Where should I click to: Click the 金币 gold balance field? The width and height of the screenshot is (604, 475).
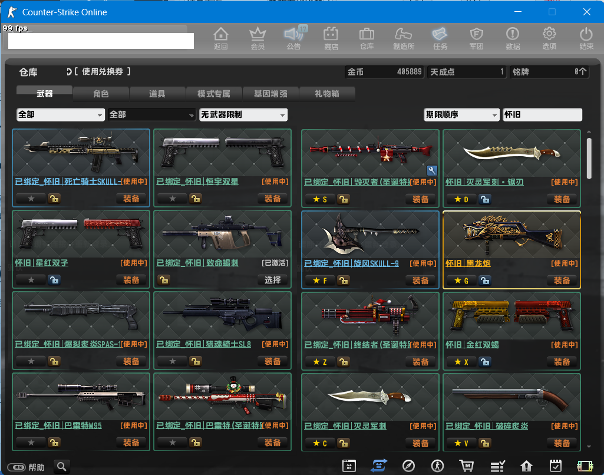(384, 72)
